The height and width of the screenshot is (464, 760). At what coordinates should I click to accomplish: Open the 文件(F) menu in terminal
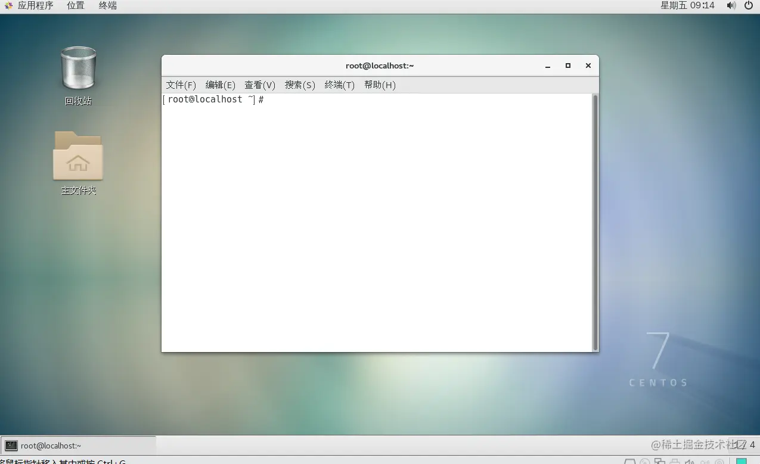(181, 85)
